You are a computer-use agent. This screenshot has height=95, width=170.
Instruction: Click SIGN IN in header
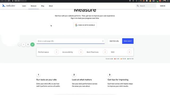163,6
